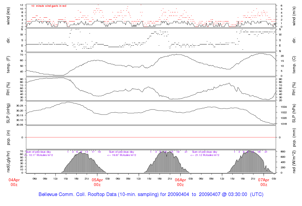Click the '1024' hPa tick value

click(284, 107)
